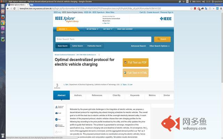Image resolution: width=223 pixels, height=139 pixels.
Task: Open the What Can I Access menu item
Action: tap(125, 29)
